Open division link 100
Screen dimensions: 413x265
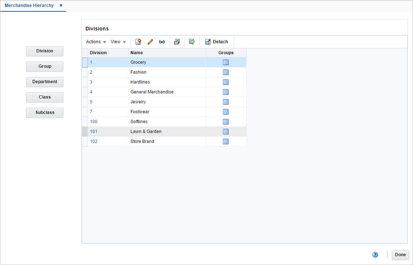pyautogui.click(x=93, y=121)
